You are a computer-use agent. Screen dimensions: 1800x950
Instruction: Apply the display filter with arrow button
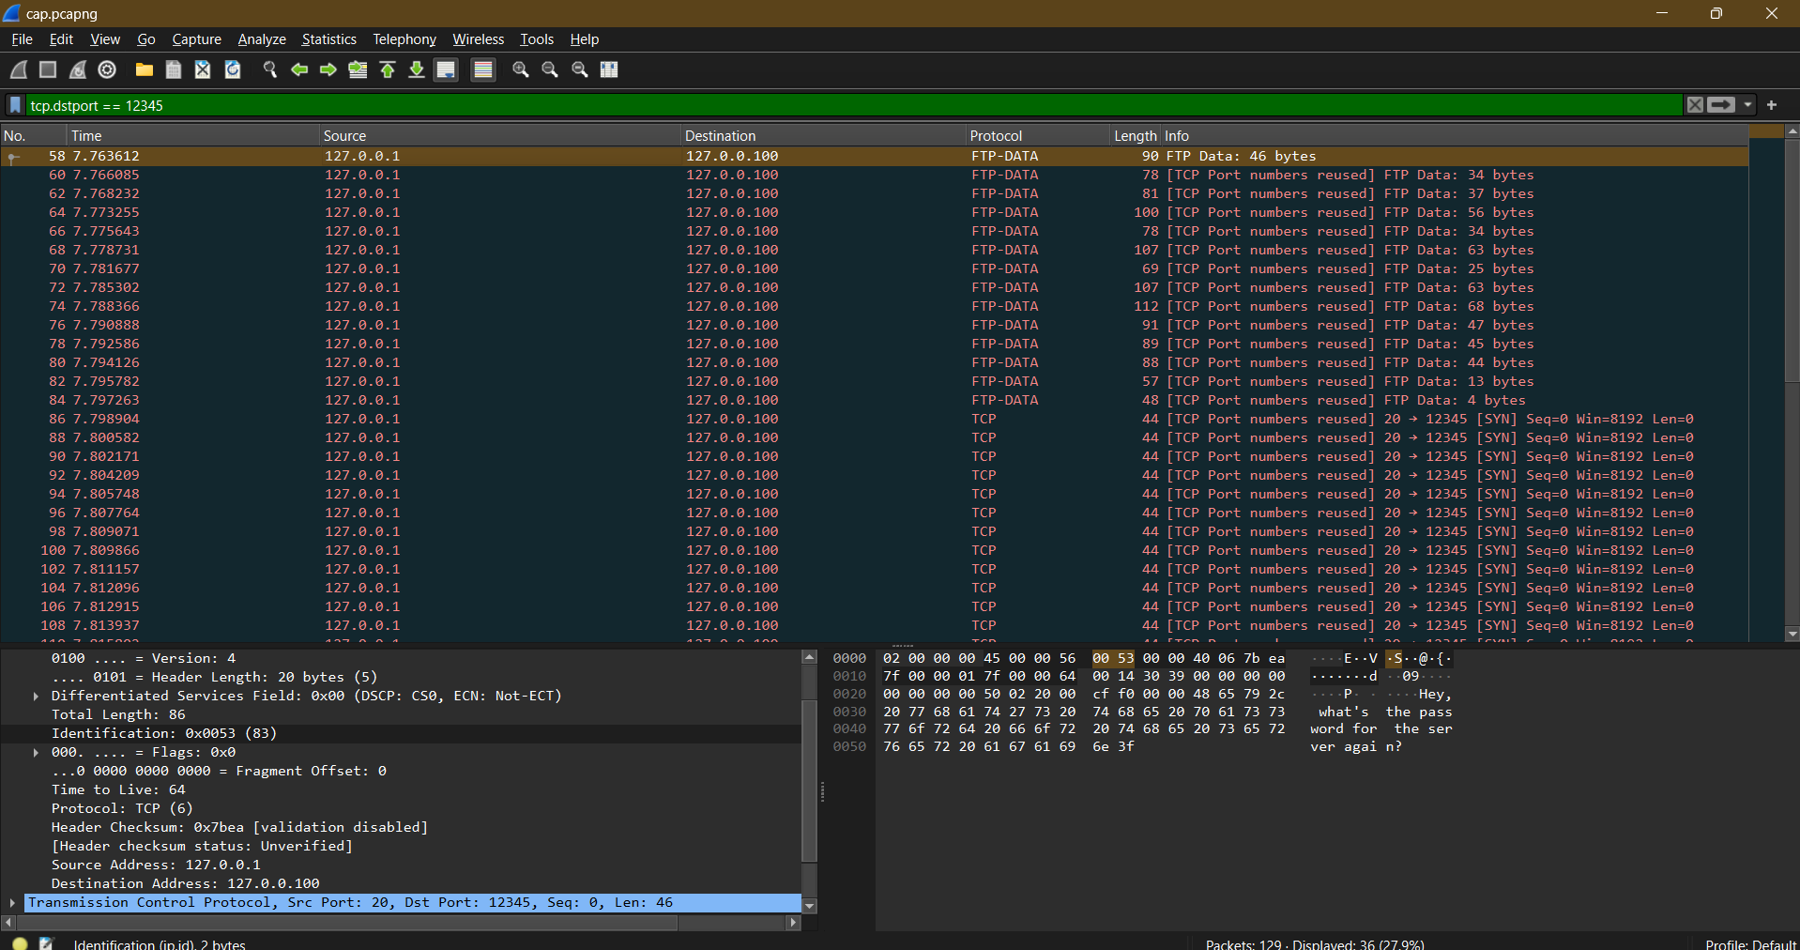click(1721, 105)
